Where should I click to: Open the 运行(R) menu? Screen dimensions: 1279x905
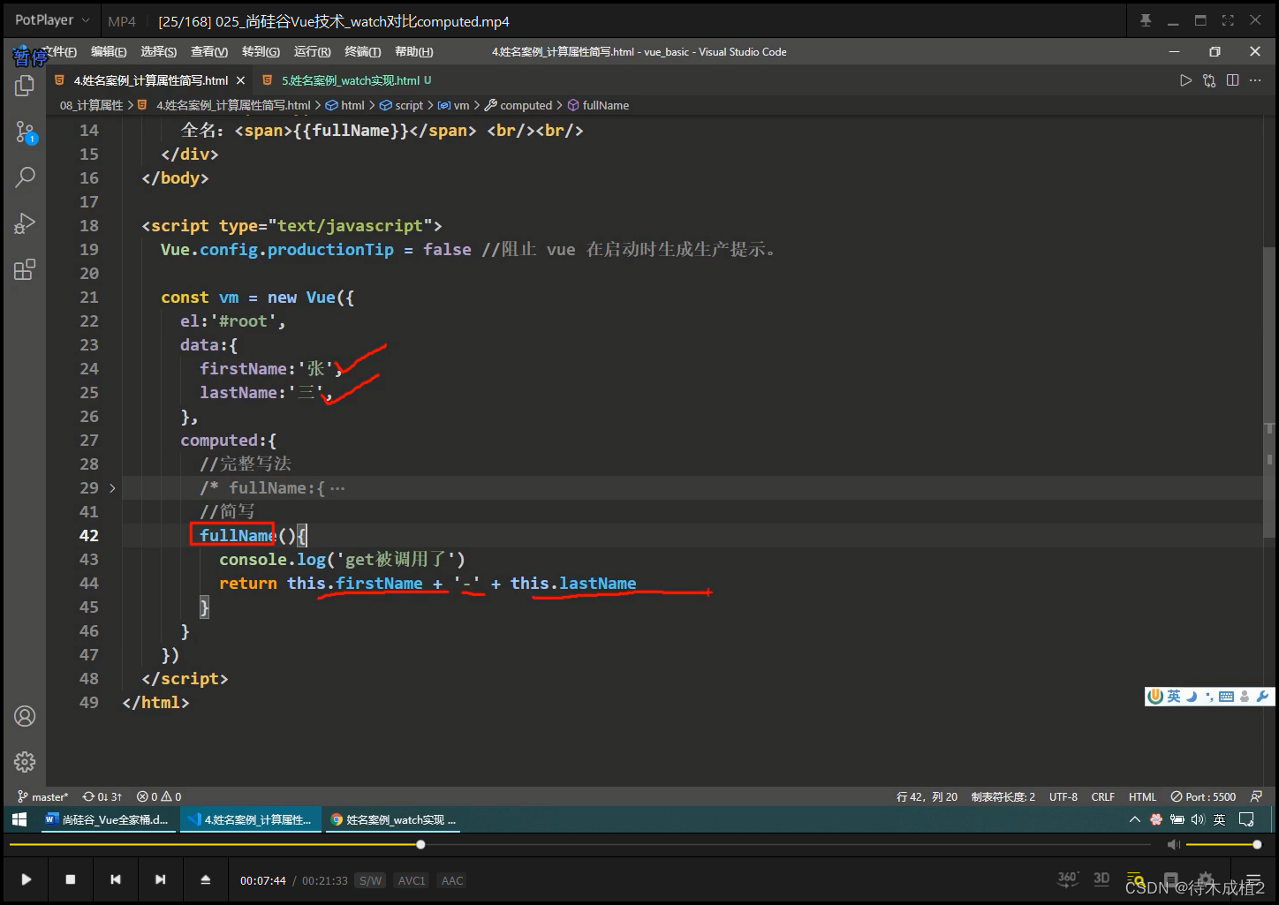[312, 52]
